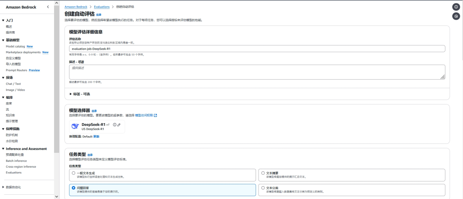Collapse the 入门 sidebar section

3,21
